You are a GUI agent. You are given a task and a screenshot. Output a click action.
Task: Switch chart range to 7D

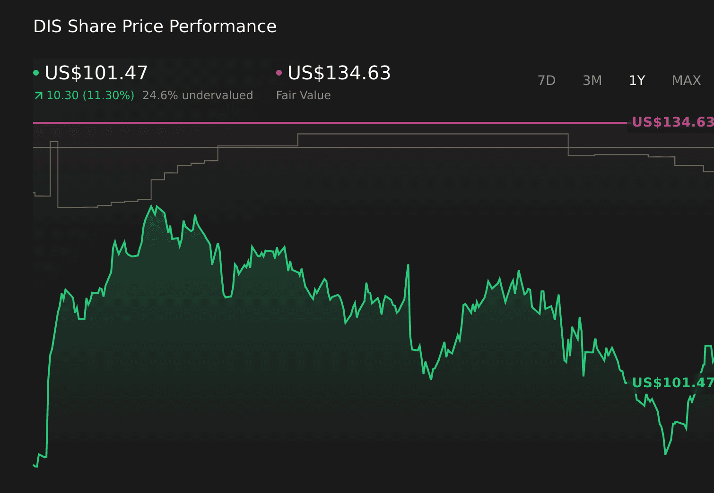546,81
